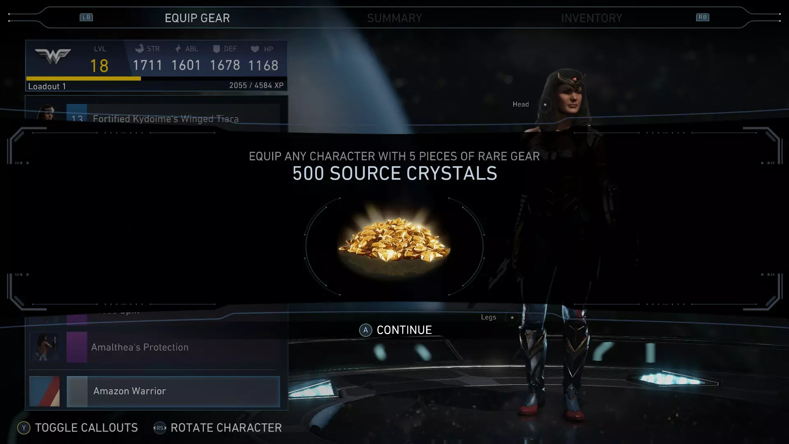Select the Amazon Warrior shader slot
Viewport: 789px width, 444px height.
pos(173,391)
